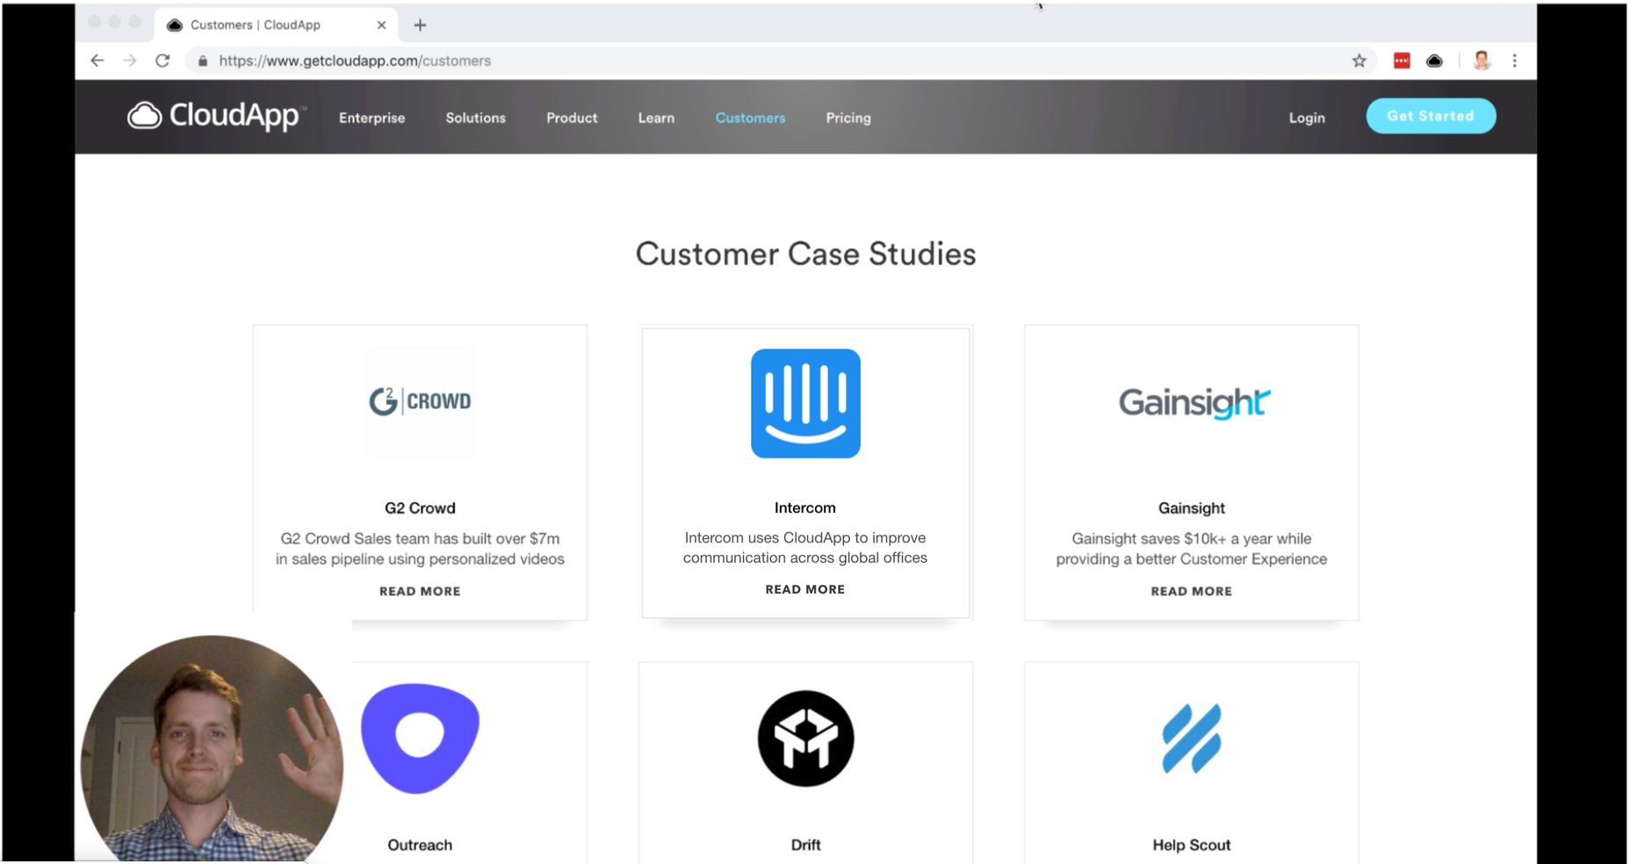Click the Help Scout title text
This screenshot has width=1630, height=864.
tap(1192, 845)
